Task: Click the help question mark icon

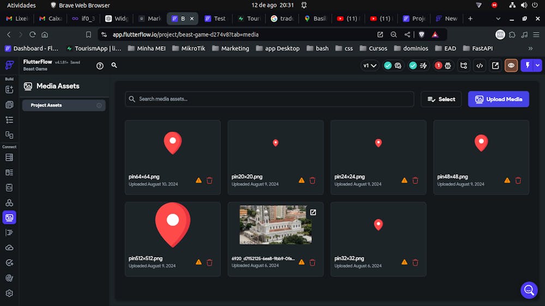Action: [x=100, y=65]
